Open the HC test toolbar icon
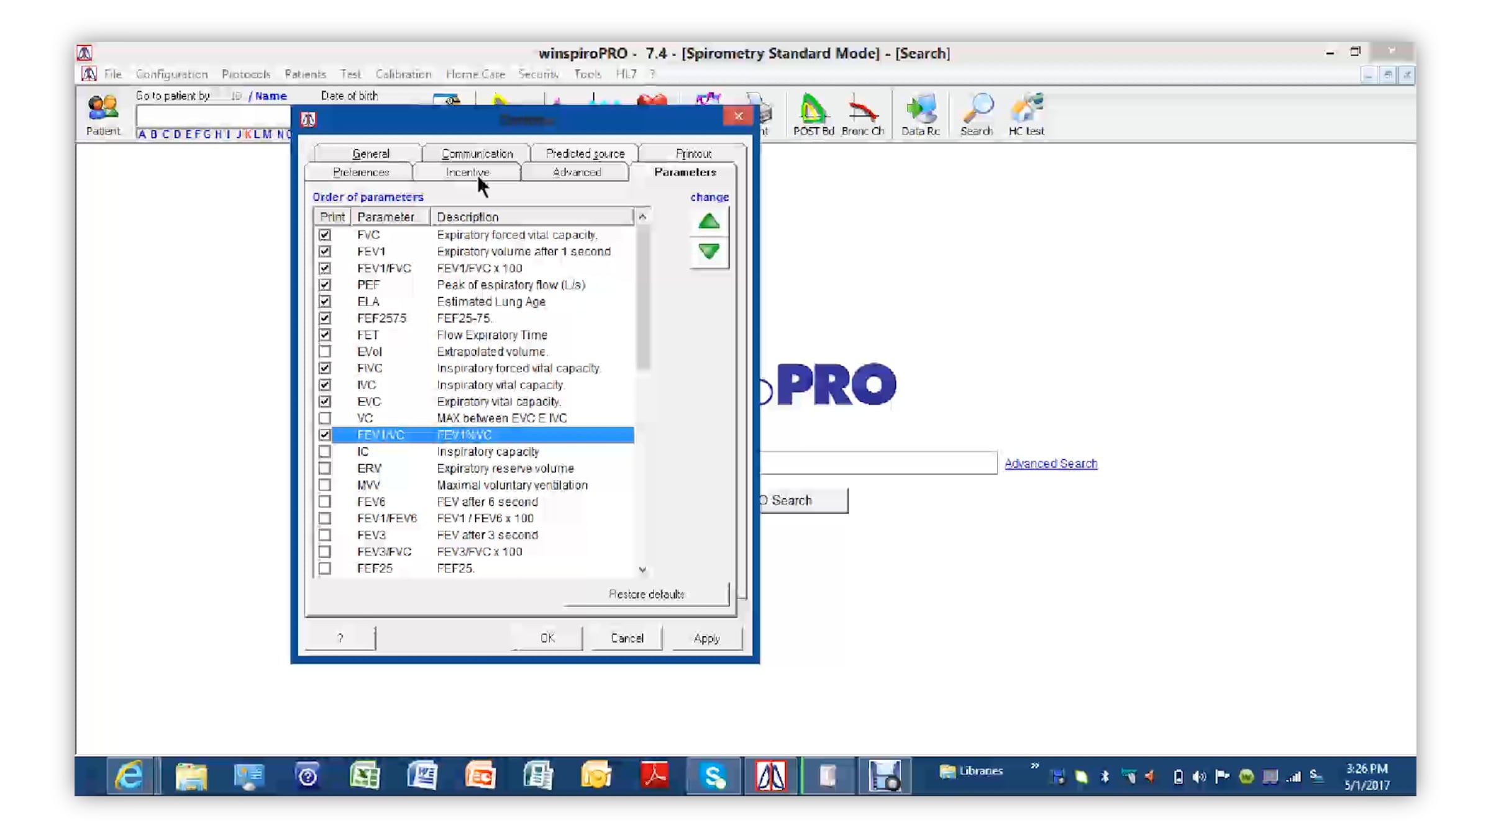The width and height of the screenshot is (1491, 838). click(x=1026, y=114)
